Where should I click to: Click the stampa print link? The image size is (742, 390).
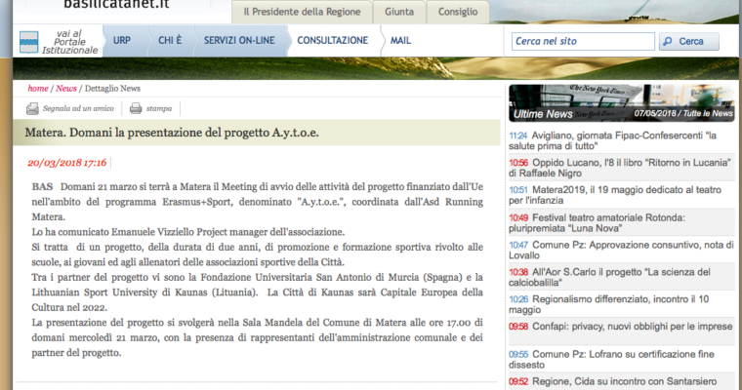pos(159,108)
